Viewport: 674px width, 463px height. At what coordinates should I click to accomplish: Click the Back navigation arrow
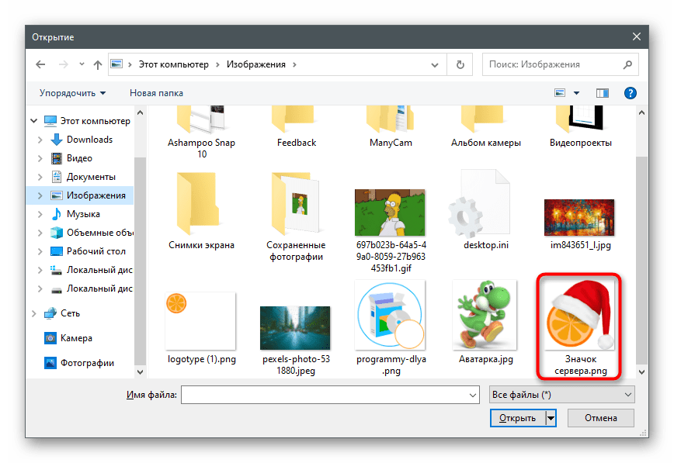click(40, 64)
